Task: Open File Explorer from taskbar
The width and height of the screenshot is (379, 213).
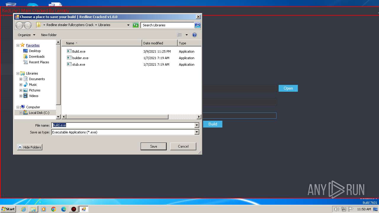Action: pos(33,209)
